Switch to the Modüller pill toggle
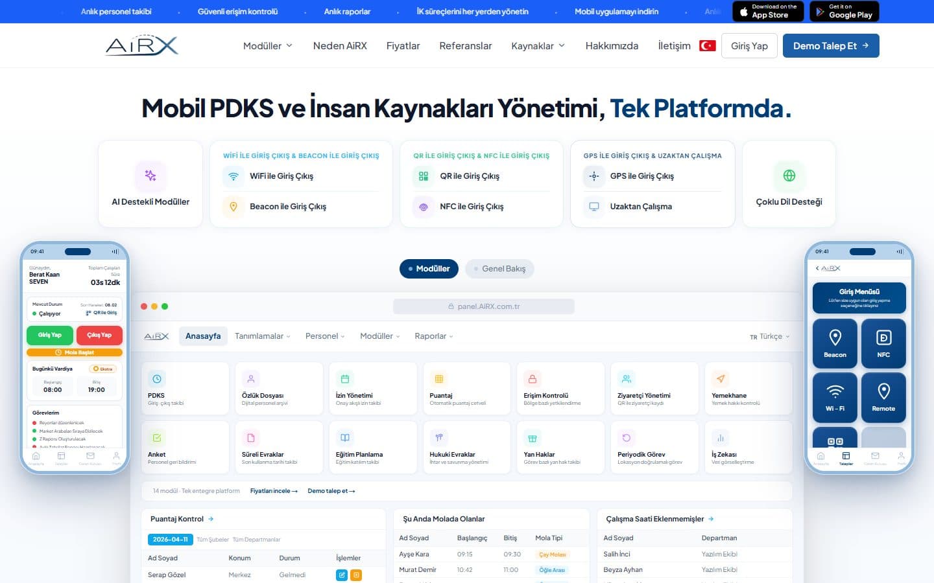This screenshot has width=934, height=583. click(x=429, y=269)
